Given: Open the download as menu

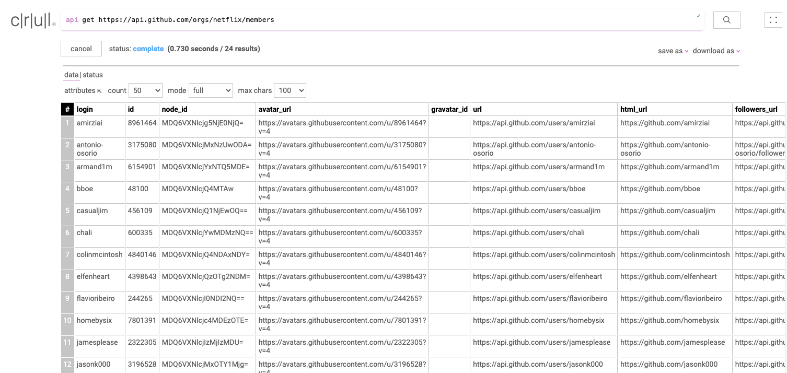Looking at the screenshot, I should coord(716,51).
